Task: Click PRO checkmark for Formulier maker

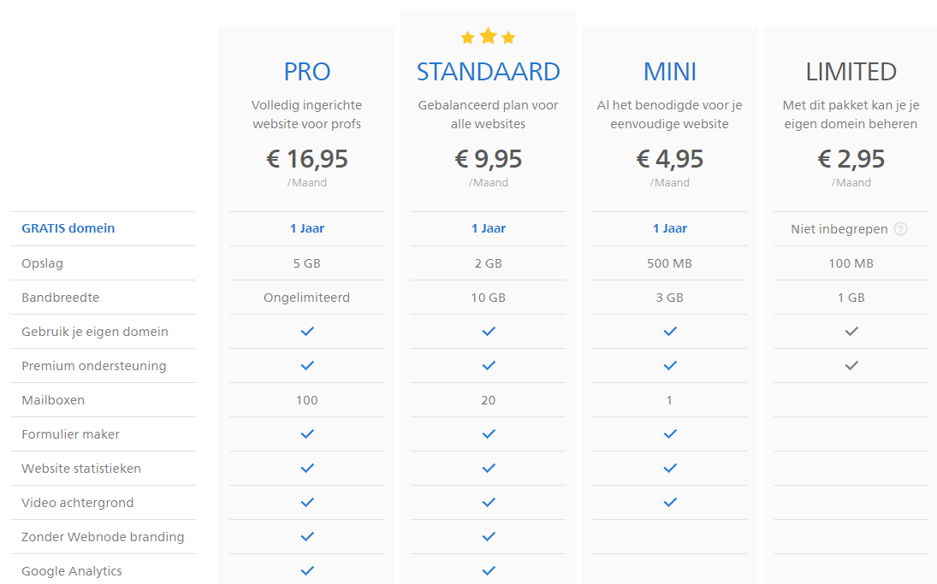Action: pos(307,434)
